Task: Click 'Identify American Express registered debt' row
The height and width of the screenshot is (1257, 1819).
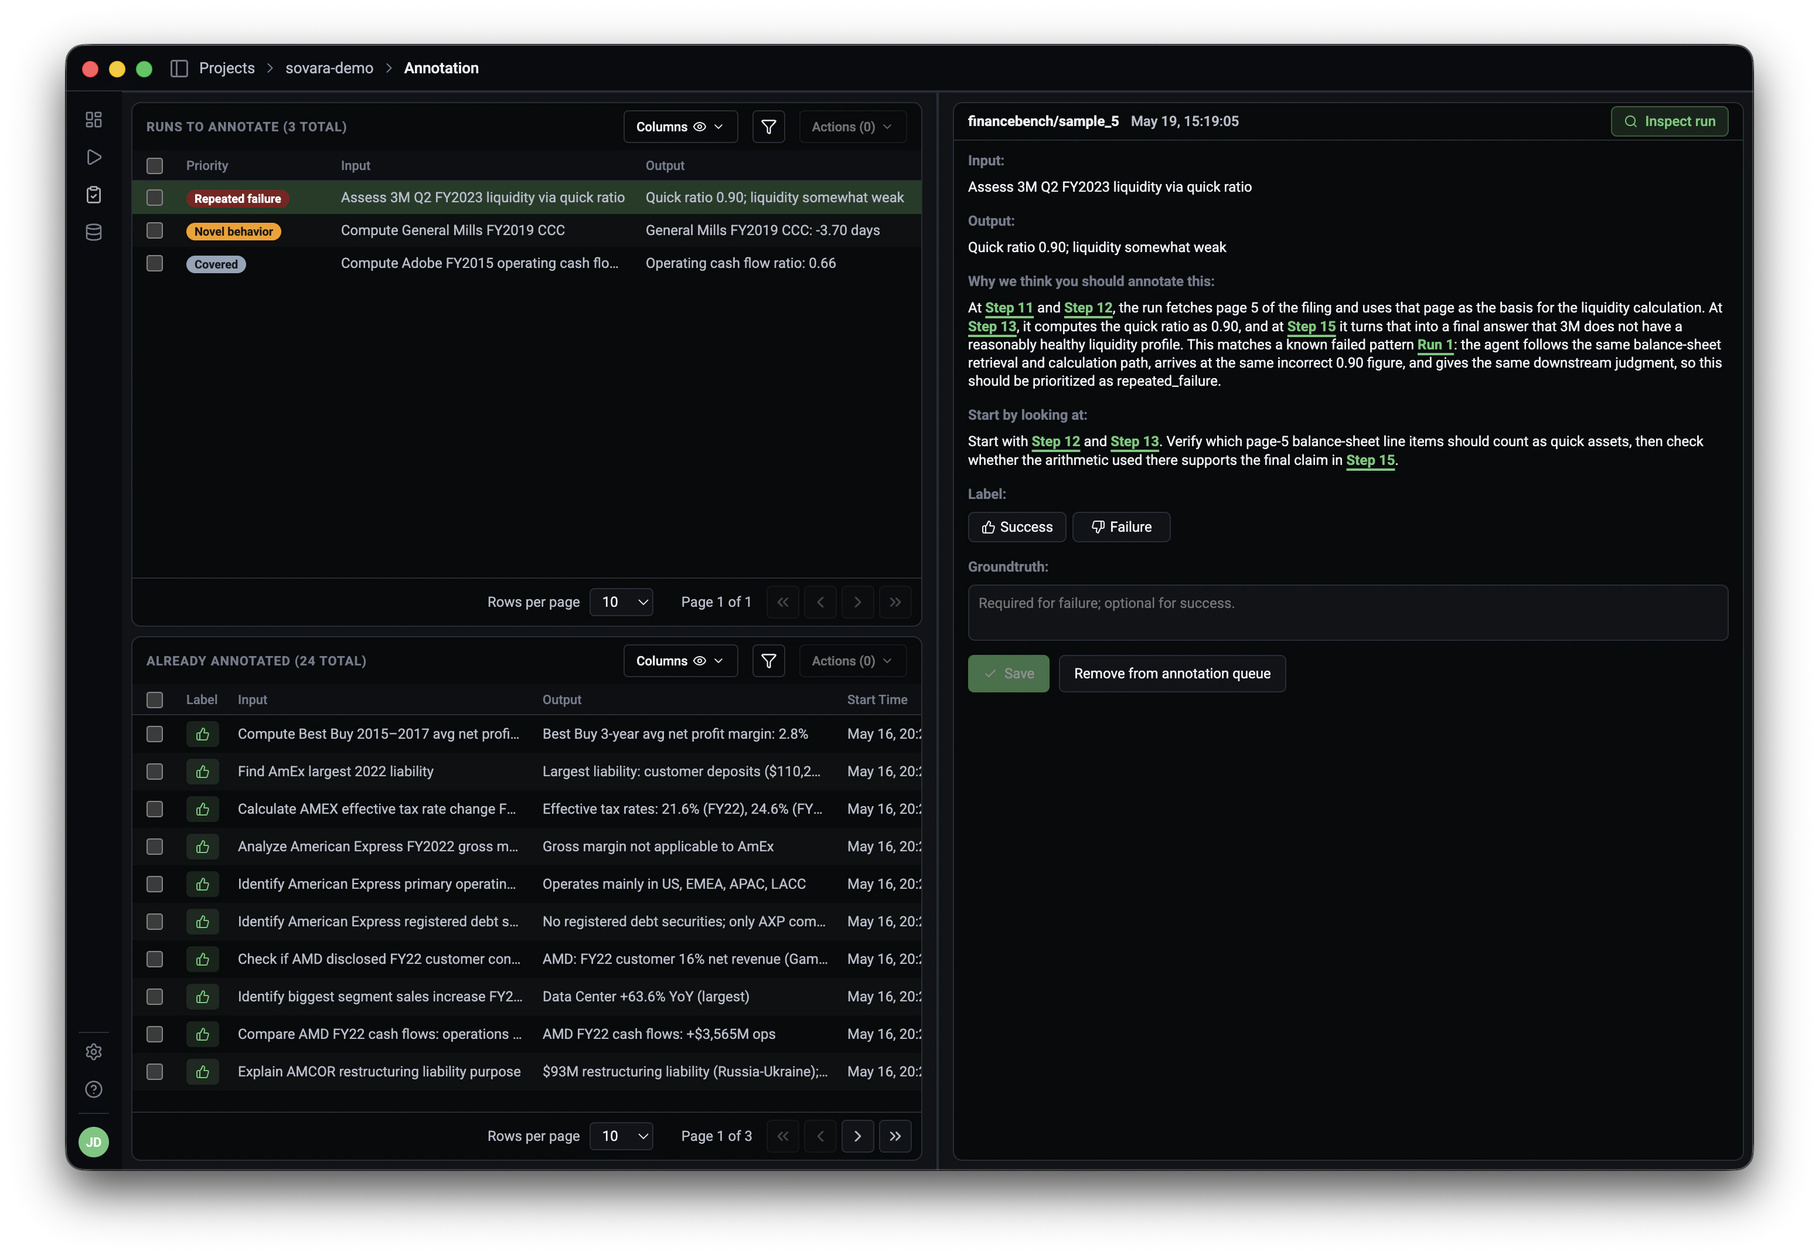Action: [527, 922]
